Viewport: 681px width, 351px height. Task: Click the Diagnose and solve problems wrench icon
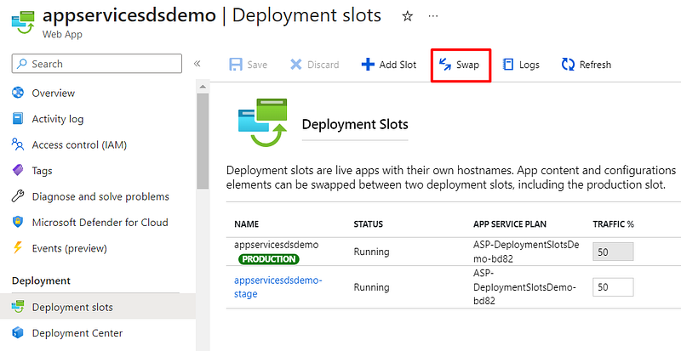point(17,196)
